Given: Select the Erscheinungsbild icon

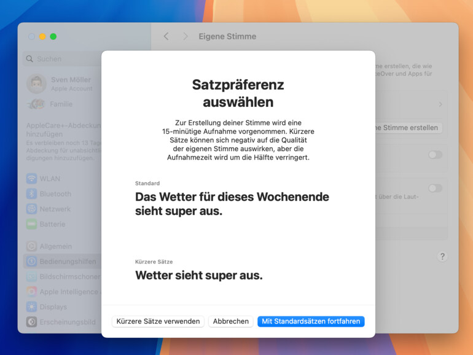Looking at the screenshot, I should [x=32, y=322].
